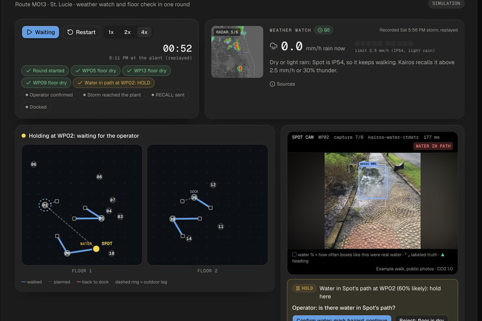Click waypoint 09 on Floor 1
Image resolution: width=482 pixels, height=321 pixels.
67,253
